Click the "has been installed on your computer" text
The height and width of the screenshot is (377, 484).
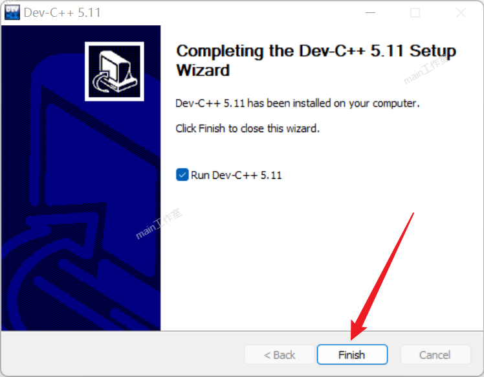333,103
